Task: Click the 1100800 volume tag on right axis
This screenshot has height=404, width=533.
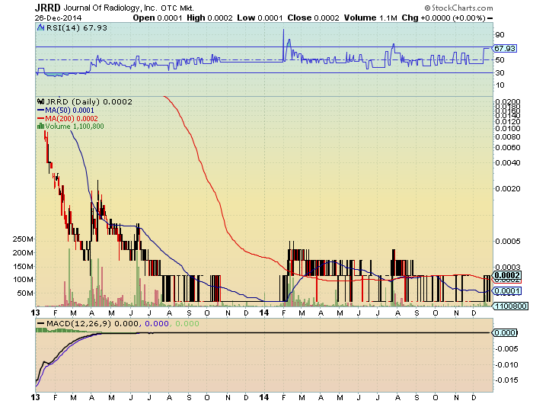Action: click(510, 306)
